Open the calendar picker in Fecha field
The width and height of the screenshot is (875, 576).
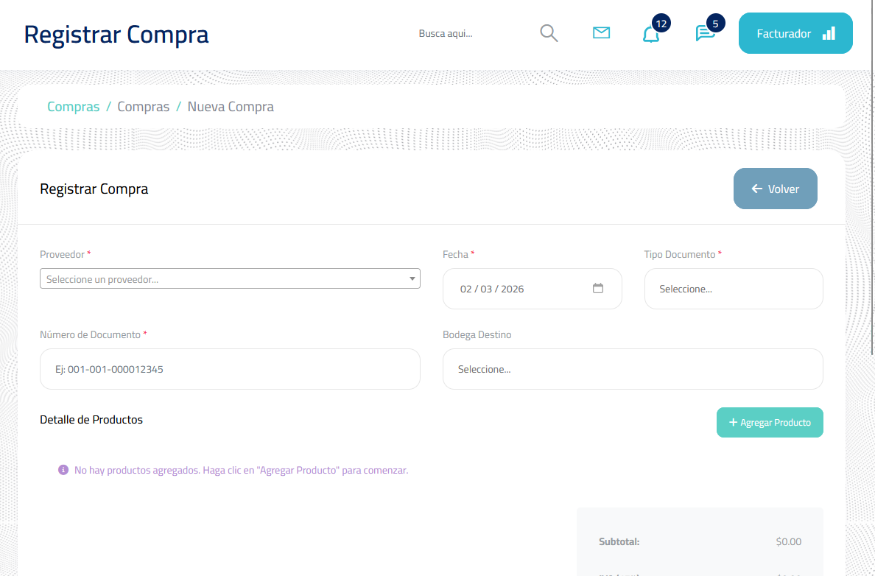598,289
